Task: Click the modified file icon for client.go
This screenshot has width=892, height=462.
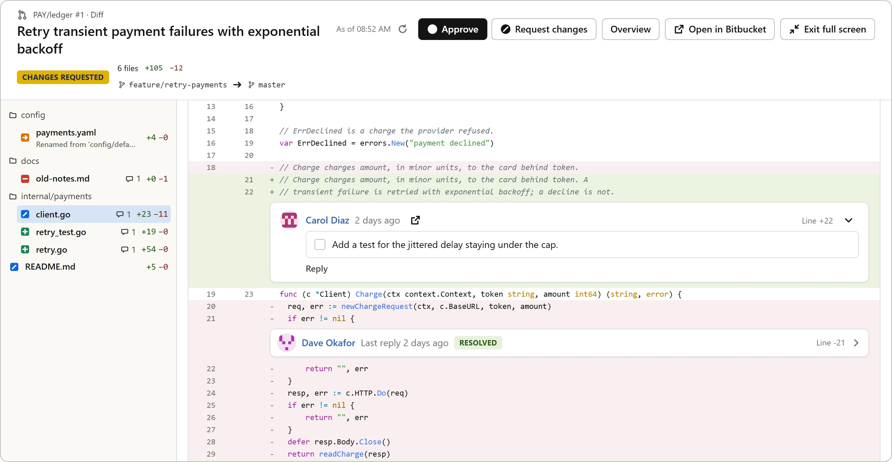Action: [25, 214]
